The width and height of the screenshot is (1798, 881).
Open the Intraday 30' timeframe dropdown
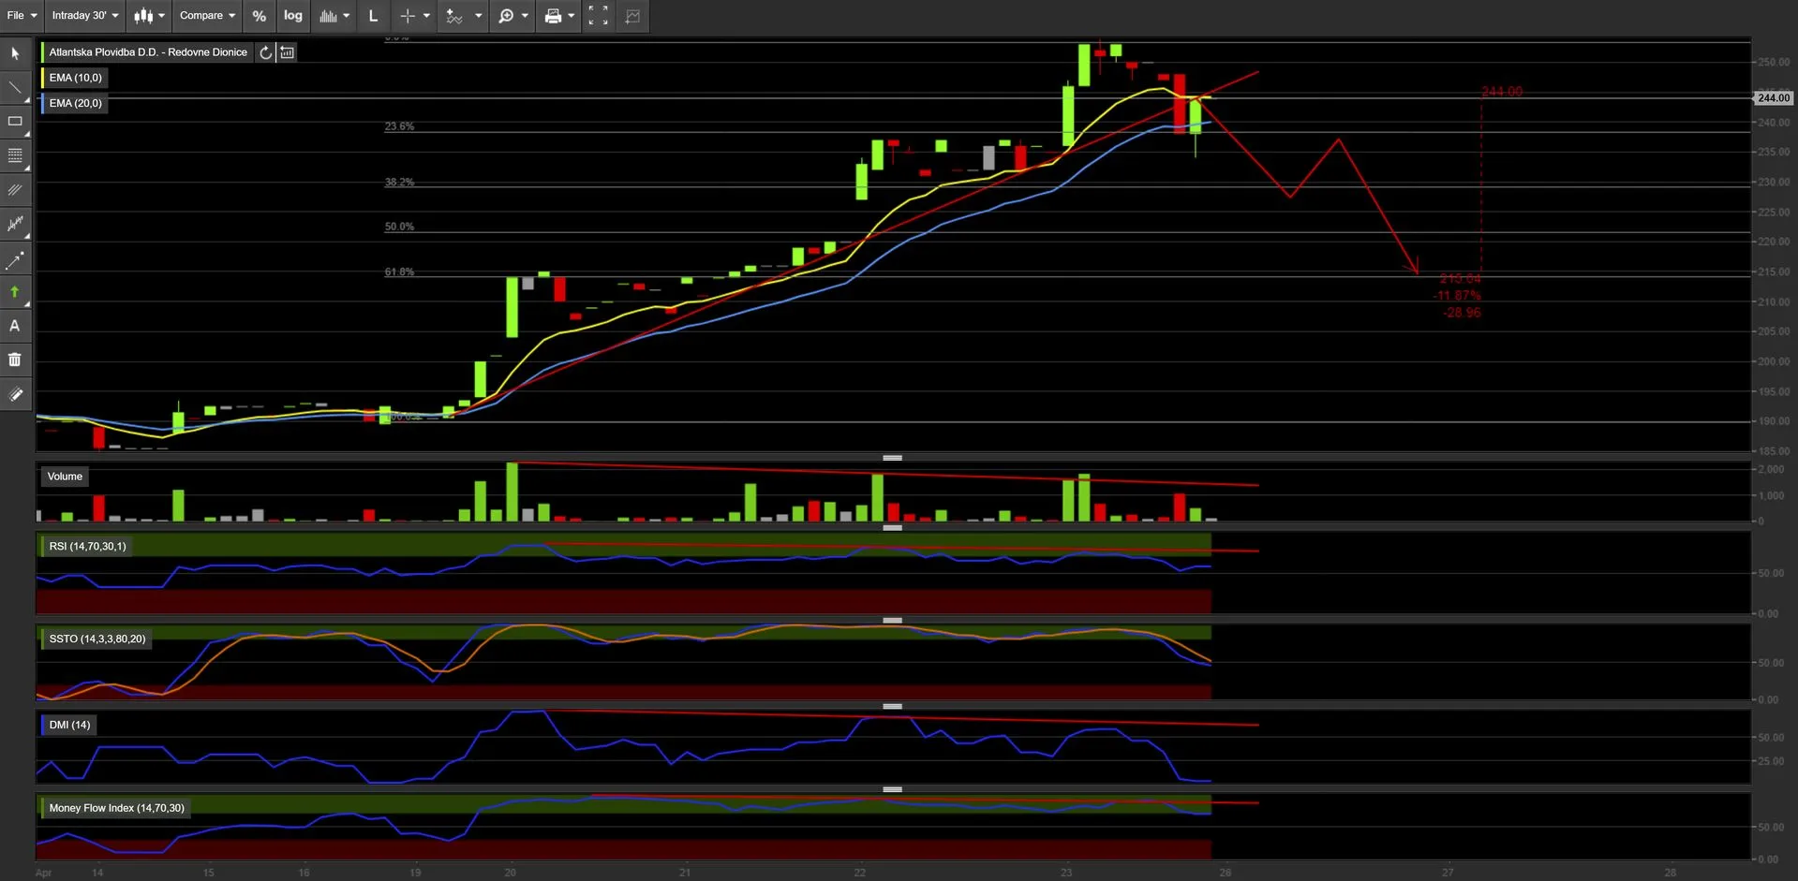(85, 16)
